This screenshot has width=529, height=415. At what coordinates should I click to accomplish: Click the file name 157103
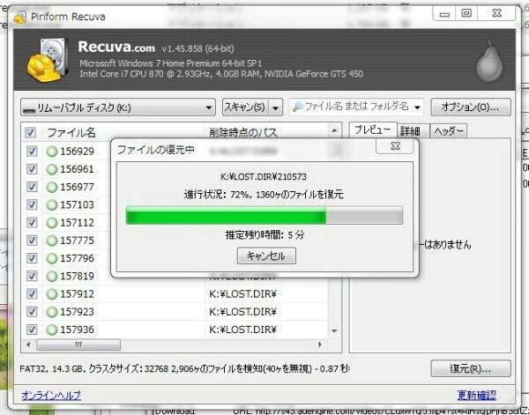coord(77,205)
